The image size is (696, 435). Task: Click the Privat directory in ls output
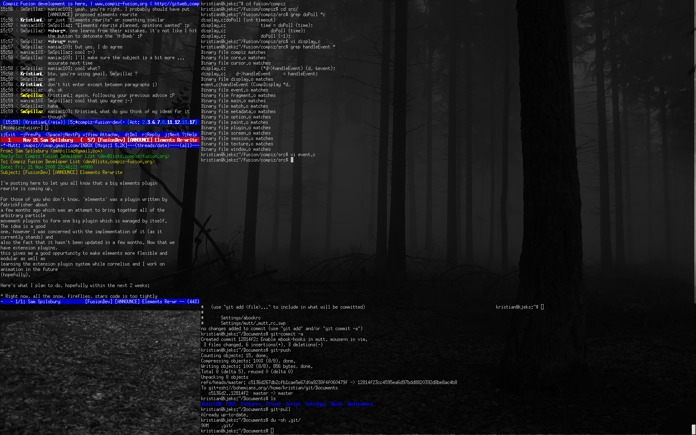[273, 404]
